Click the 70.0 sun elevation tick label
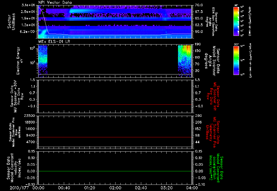 pyautogui.click(x=199, y=5)
